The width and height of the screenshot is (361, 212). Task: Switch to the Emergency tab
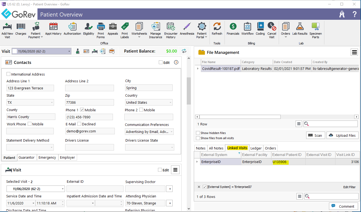(x=47, y=157)
